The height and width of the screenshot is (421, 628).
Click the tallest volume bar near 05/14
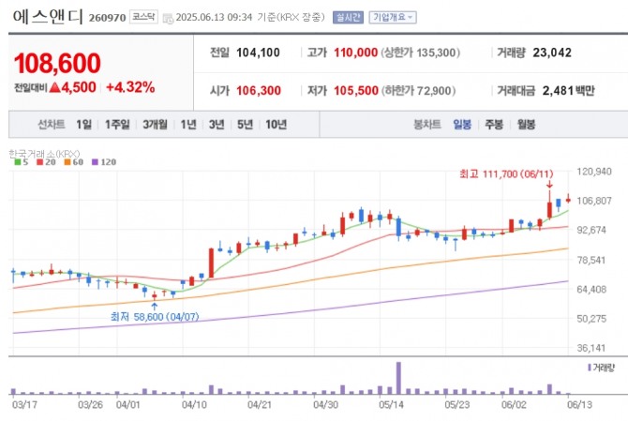(x=398, y=378)
